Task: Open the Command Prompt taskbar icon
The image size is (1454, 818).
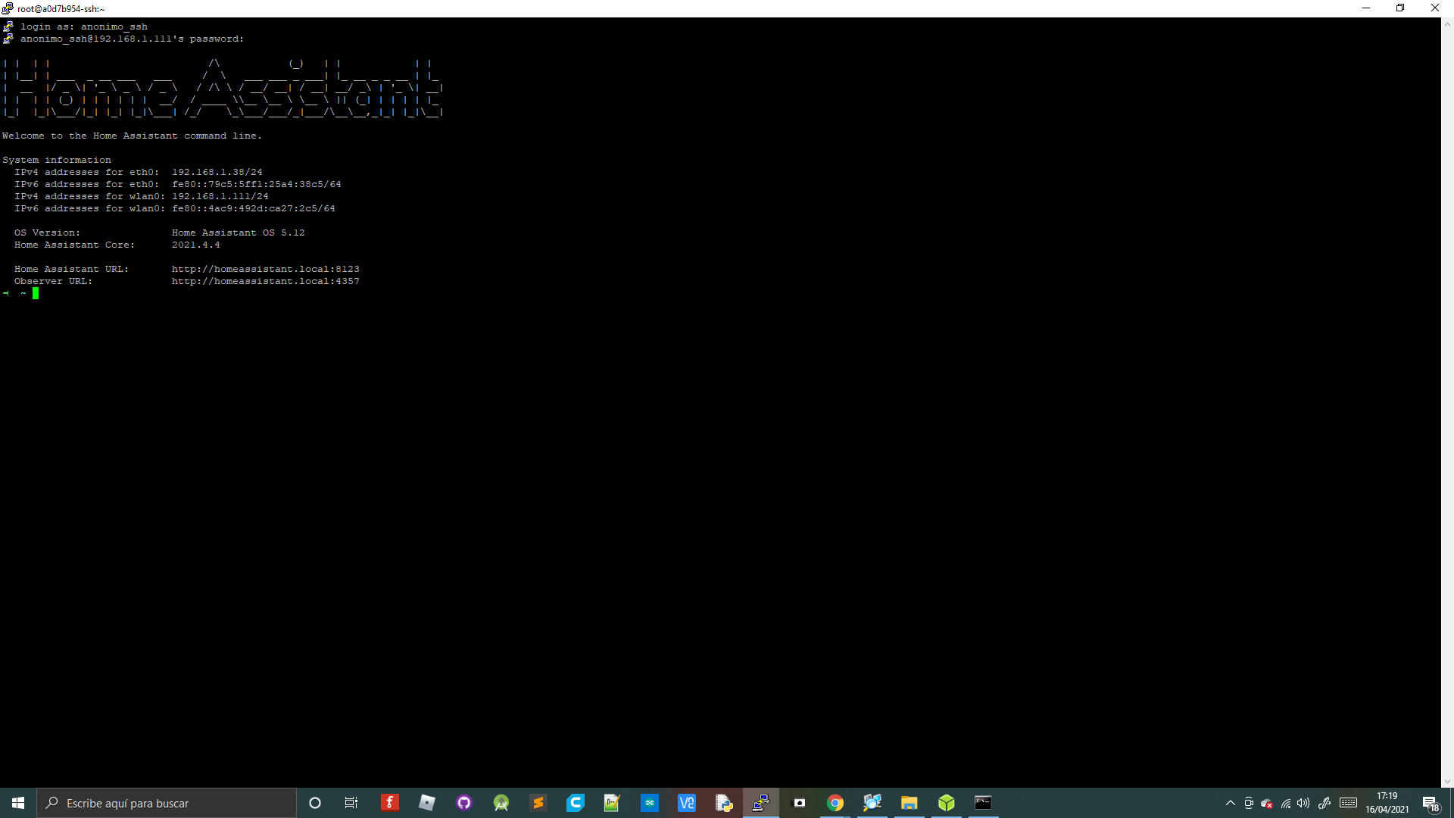Action: [983, 803]
